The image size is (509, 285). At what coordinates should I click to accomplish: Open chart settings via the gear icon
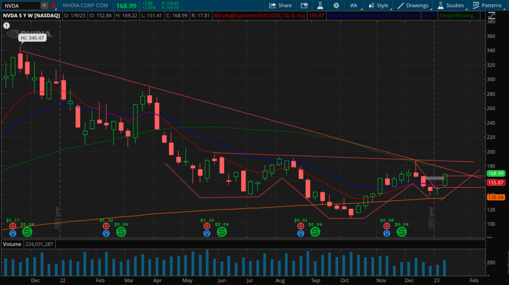336,6
